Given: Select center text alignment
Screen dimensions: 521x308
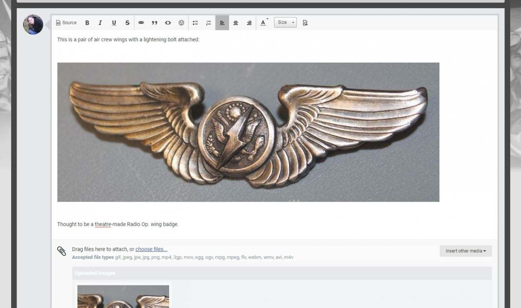Looking at the screenshot, I should 235,23.
